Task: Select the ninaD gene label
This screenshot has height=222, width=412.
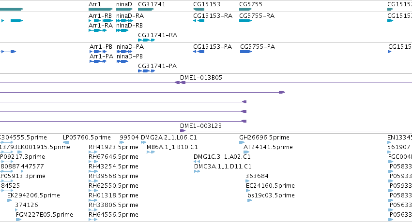Action: tap(124, 4)
